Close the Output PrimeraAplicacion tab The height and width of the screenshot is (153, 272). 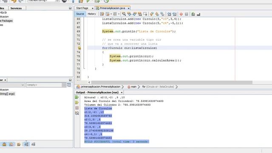coord(122,93)
